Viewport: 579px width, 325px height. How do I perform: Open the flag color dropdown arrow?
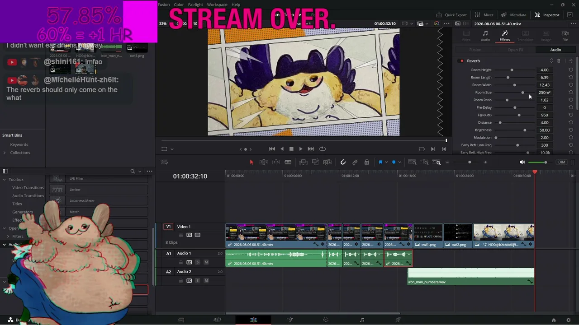[x=386, y=162]
